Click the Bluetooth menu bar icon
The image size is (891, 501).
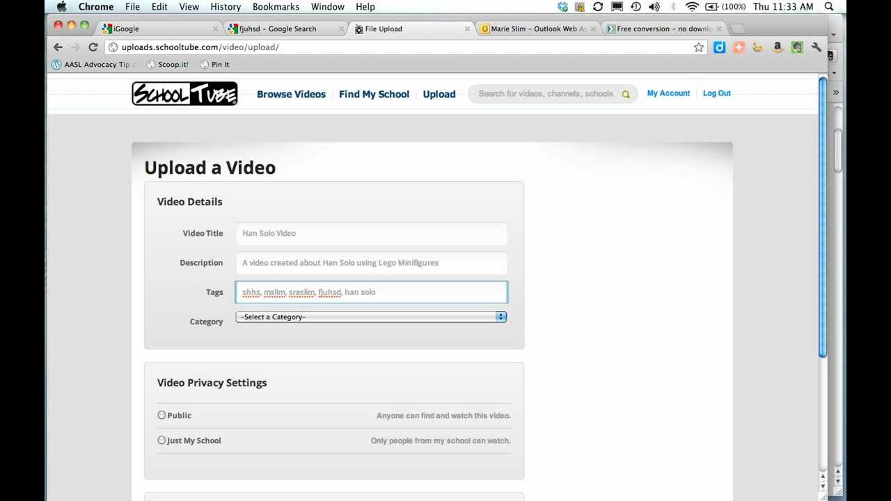click(x=673, y=6)
